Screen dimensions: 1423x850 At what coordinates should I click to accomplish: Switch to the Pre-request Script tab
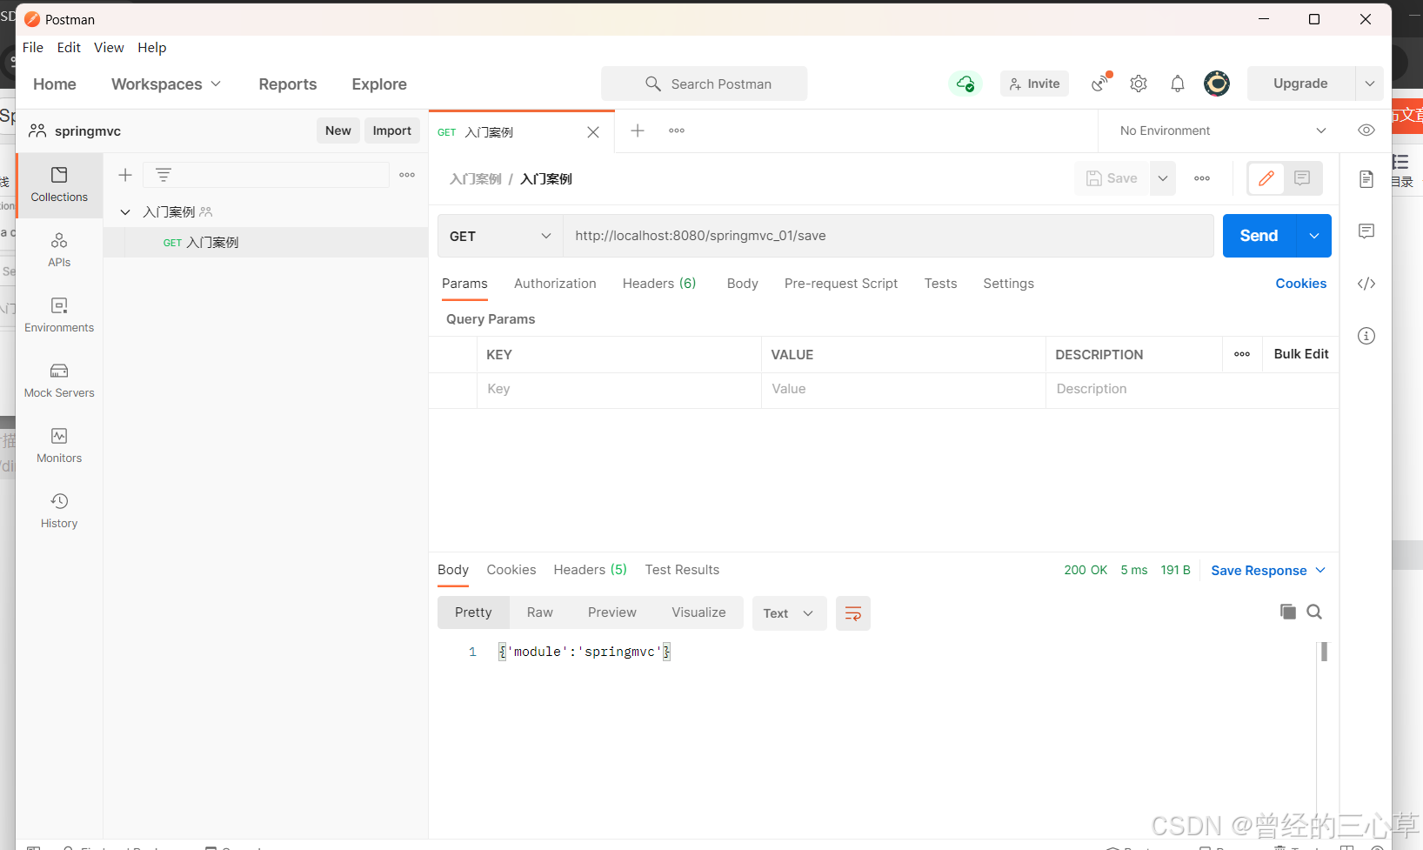841,284
